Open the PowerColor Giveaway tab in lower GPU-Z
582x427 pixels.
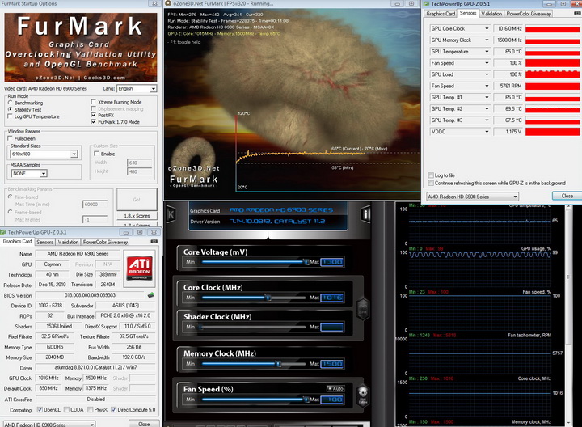106,242
